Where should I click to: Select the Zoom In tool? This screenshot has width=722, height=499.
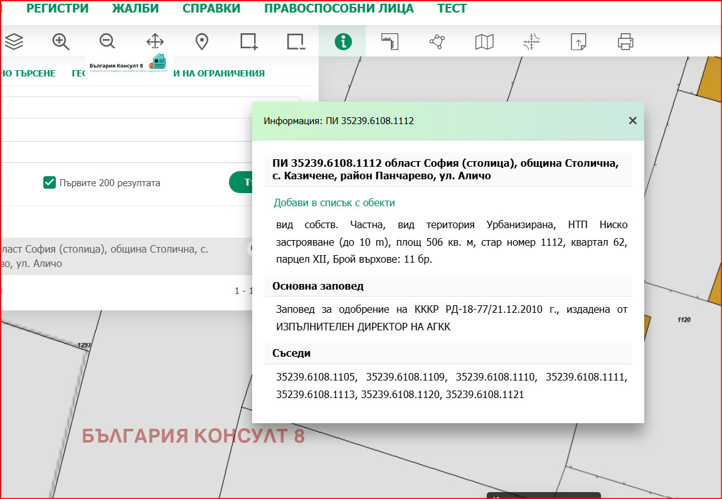pos(60,41)
